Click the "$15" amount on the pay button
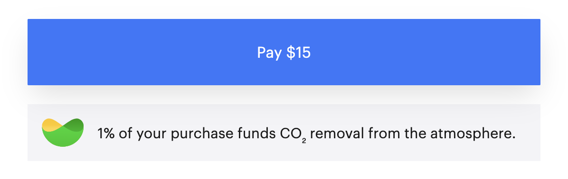Screen dimensions: 568x179 click(299, 53)
